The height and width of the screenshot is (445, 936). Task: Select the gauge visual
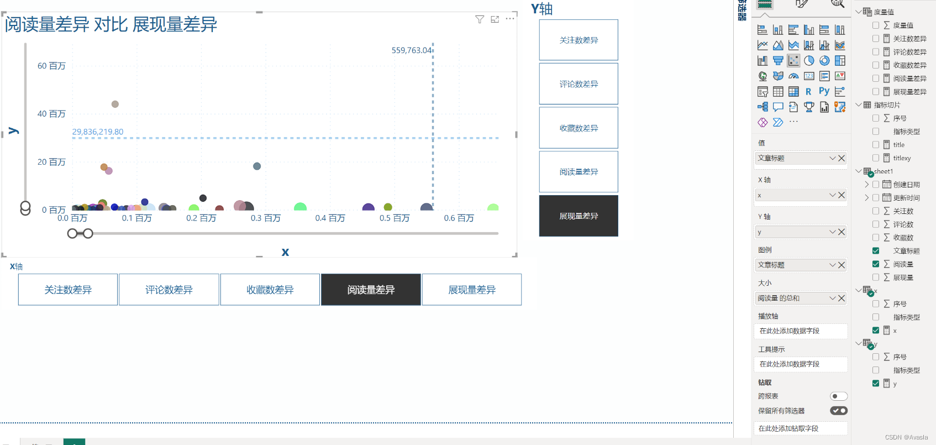click(793, 76)
